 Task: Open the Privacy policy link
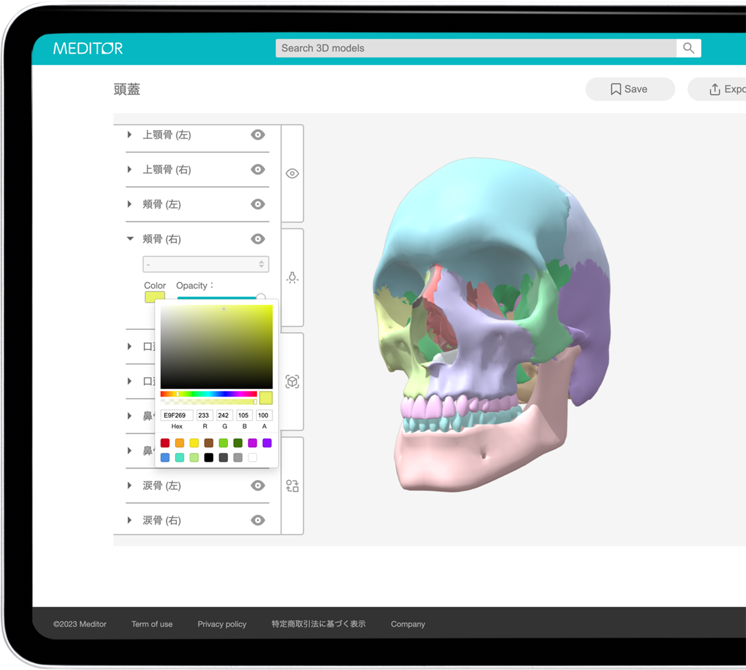coord(222,624)
